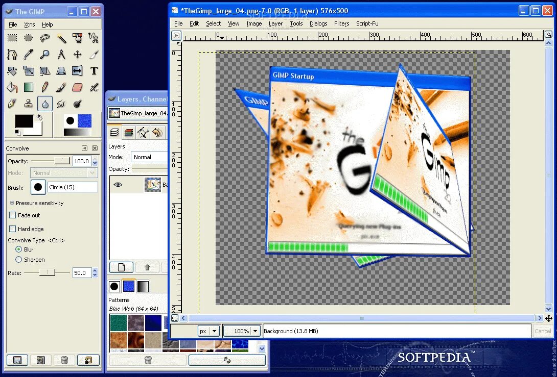
Task: Select the Measure compass tool
Action: click(61, 54)
